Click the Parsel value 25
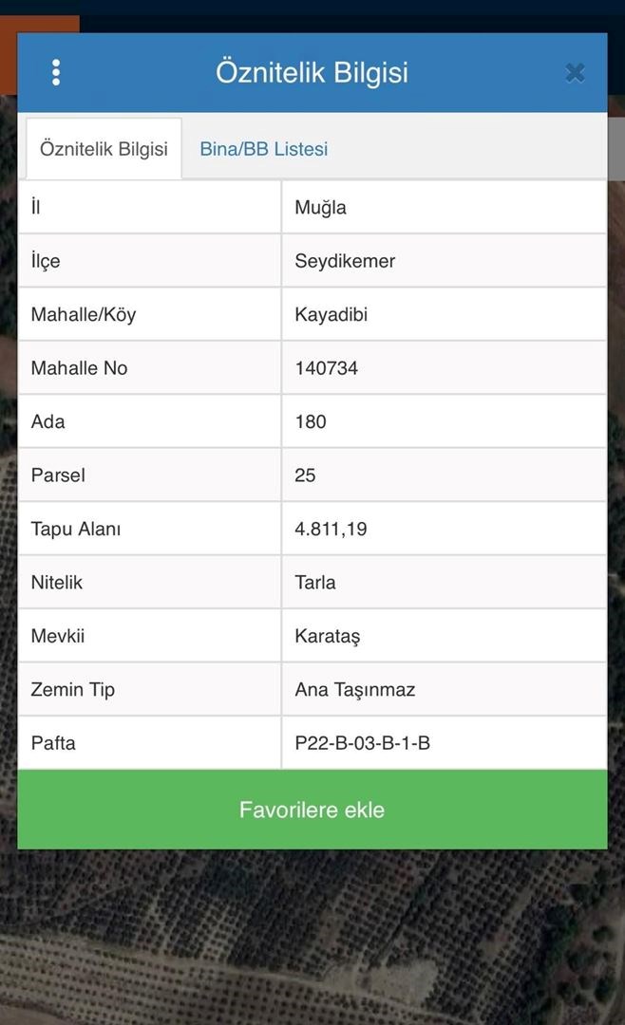 (306, 475)
